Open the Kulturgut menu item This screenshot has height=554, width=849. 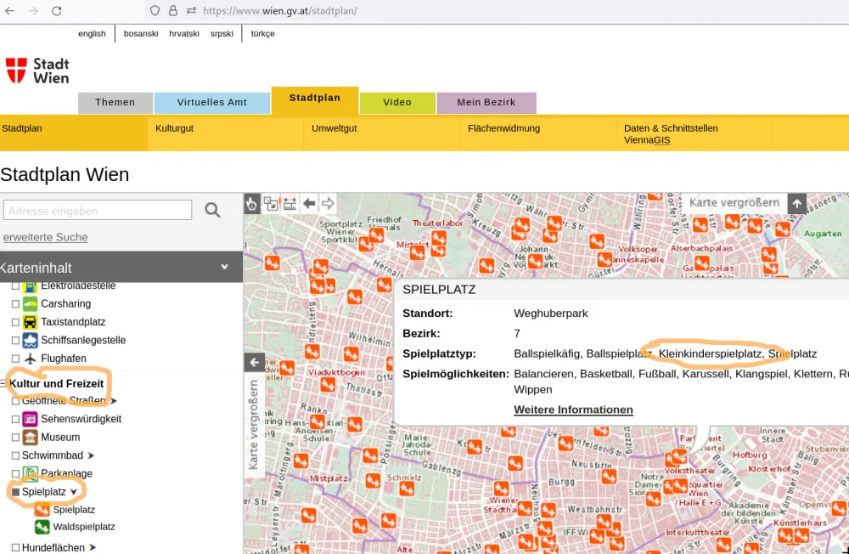click(174, 128)
